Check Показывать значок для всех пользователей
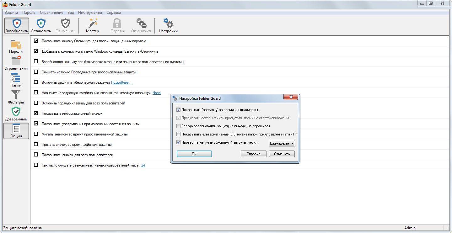 (x=36, y=155)
